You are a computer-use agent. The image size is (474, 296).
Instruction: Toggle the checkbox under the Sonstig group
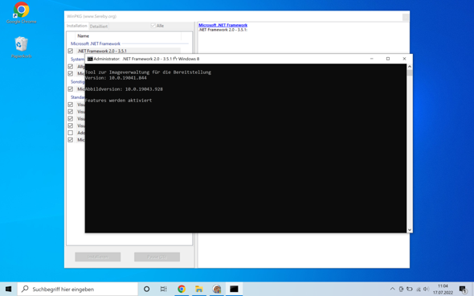71,89
